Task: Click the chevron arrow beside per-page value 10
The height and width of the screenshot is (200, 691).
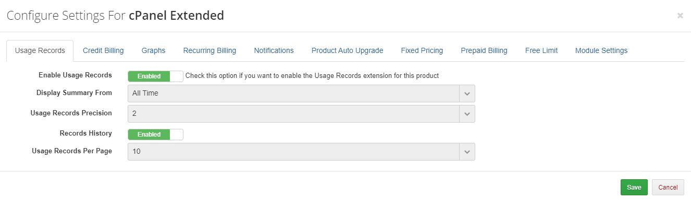Action: click(467, 152)
